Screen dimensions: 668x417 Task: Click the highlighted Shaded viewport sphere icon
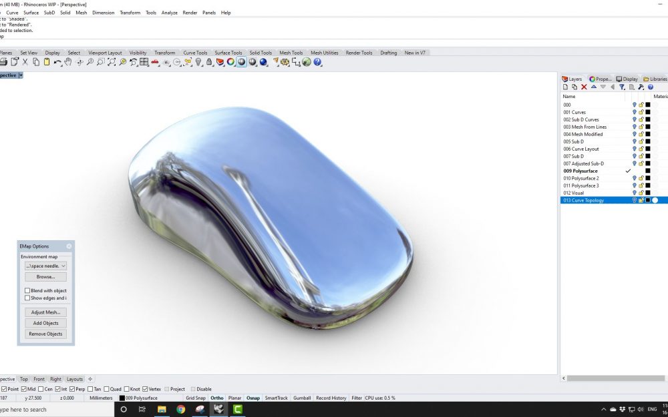point(242,62)
